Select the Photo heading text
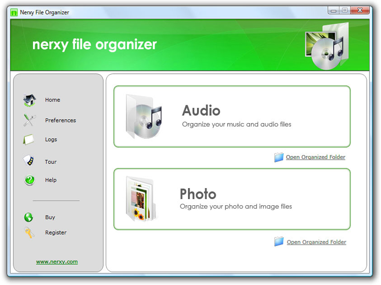 pos(198,194)
